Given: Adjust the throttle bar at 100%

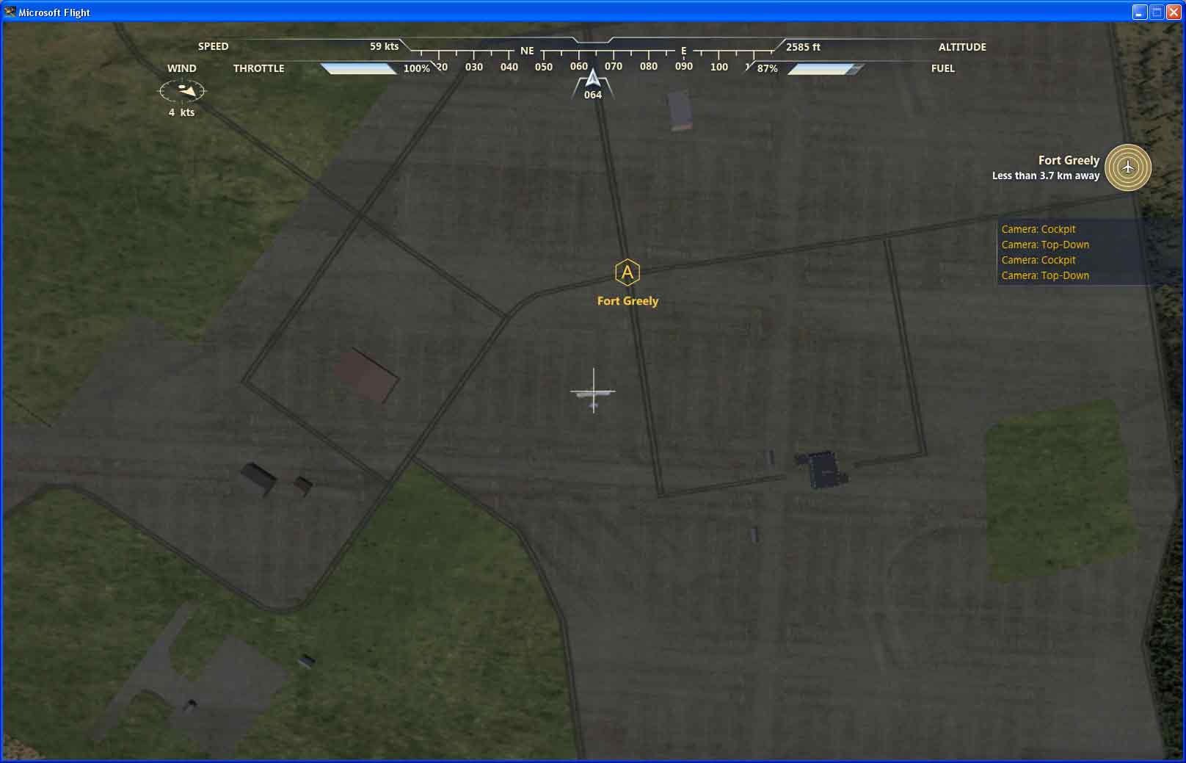Looking at the screenshot, I should (359, 68).
